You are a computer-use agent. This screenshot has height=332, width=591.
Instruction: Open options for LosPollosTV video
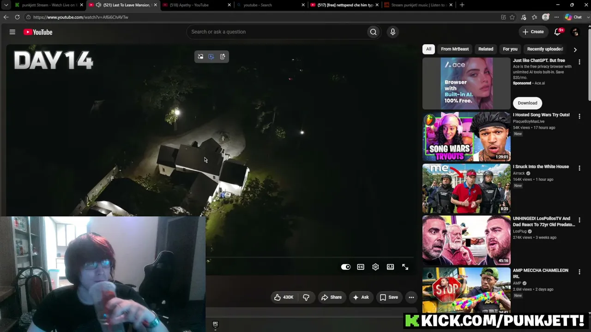(579, 220)
